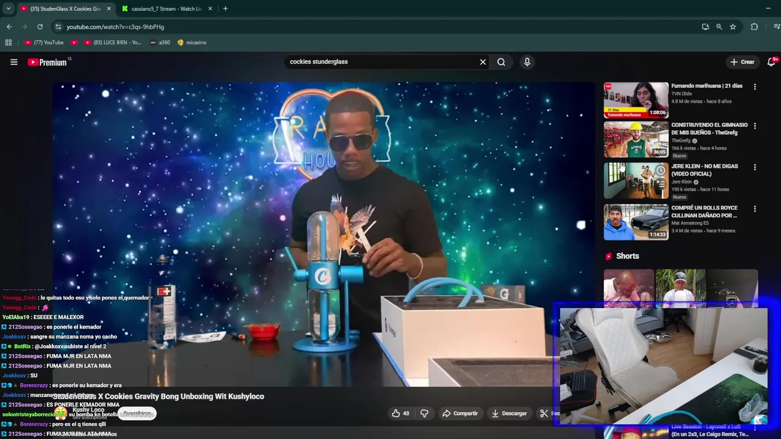Switch to StudenGlass X Cookies YouTube tab
This screenshot has height=439, width=781.
[x=65, y=9]
